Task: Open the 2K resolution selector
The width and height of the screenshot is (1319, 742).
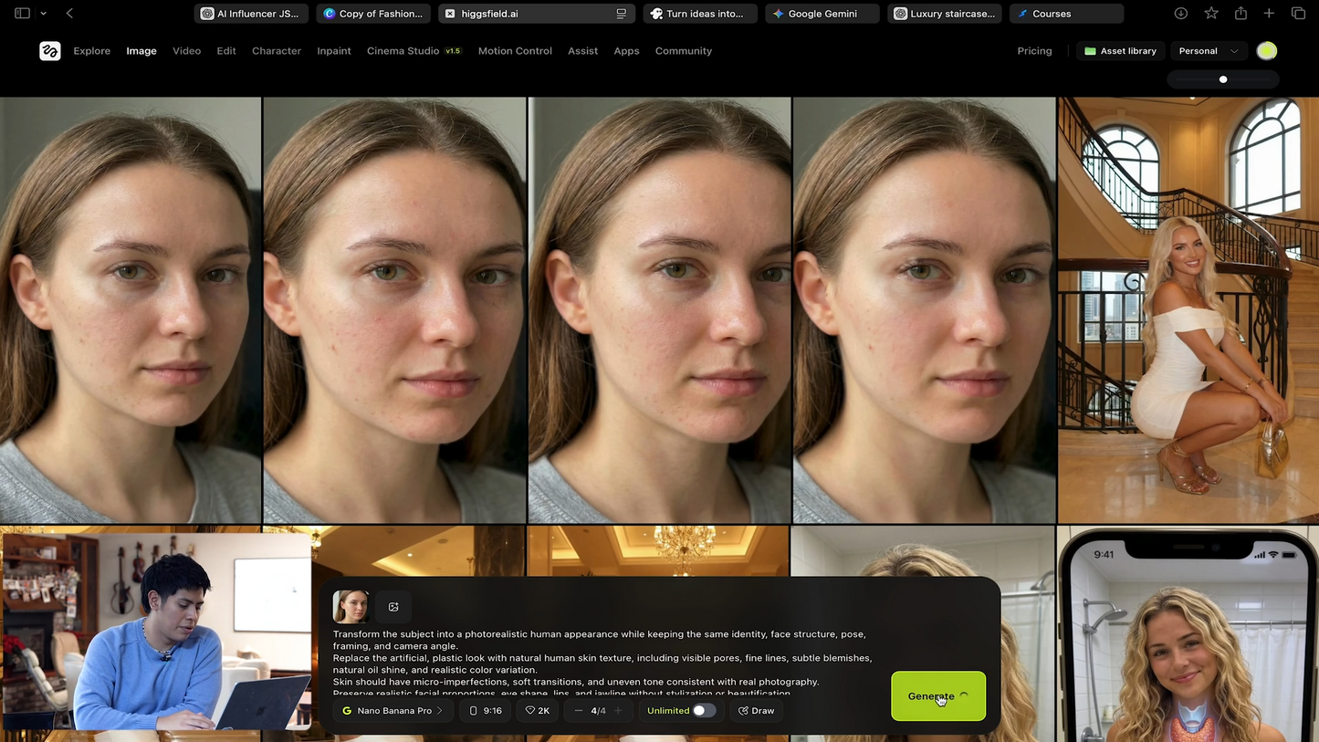Action: pos(537,711)
